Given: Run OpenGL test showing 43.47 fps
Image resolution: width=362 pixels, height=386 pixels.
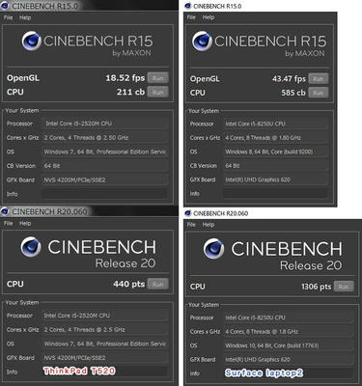Looking at the screenshot, I should pos(319,79).
